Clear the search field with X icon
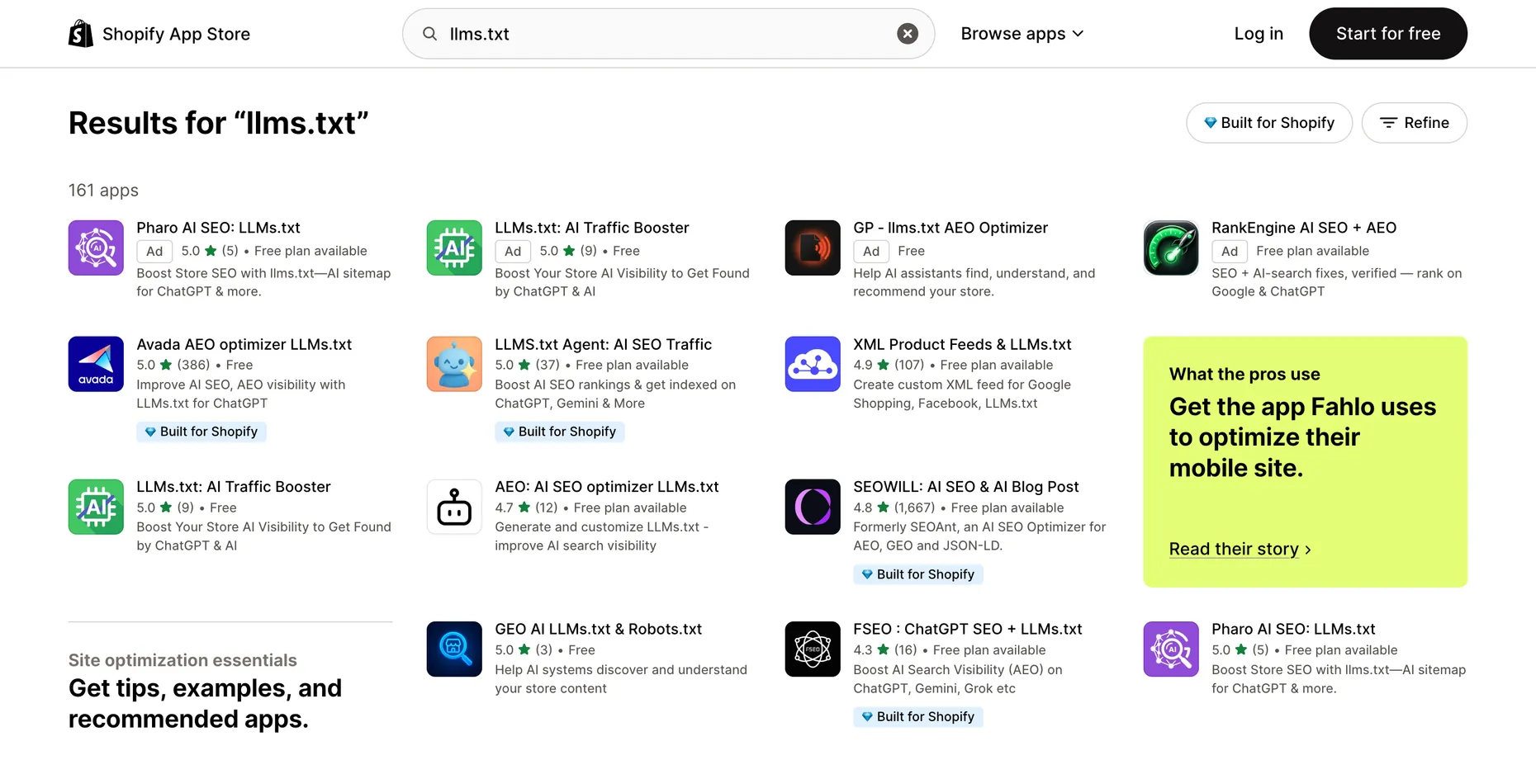 [x=908, y=34]
